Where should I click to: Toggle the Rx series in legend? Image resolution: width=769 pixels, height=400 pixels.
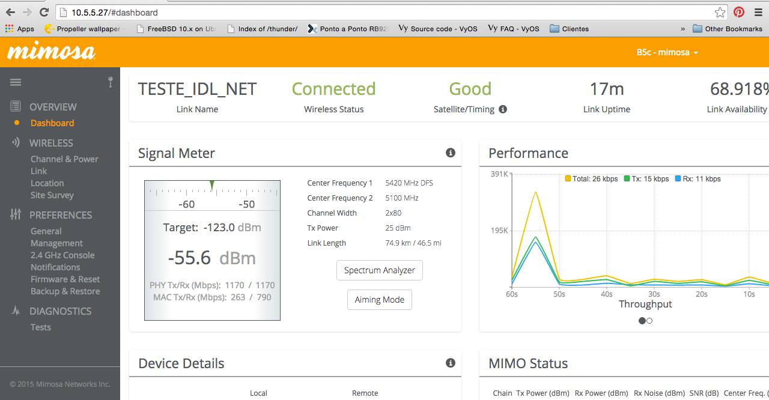pos(698,179)
